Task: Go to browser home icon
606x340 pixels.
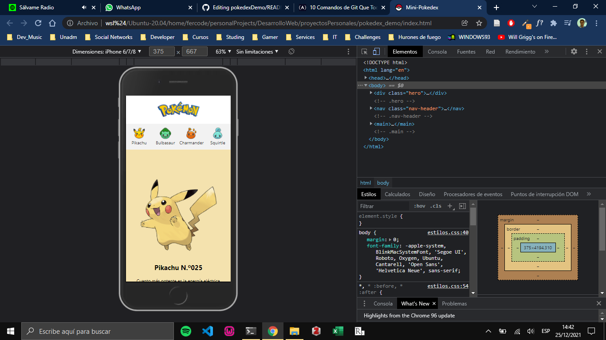Action: (x=52, y=23)
